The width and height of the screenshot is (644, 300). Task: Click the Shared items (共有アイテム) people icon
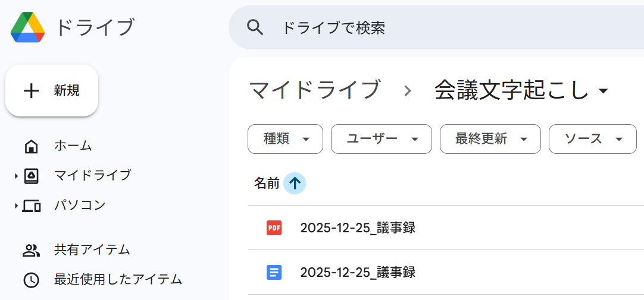31,250
